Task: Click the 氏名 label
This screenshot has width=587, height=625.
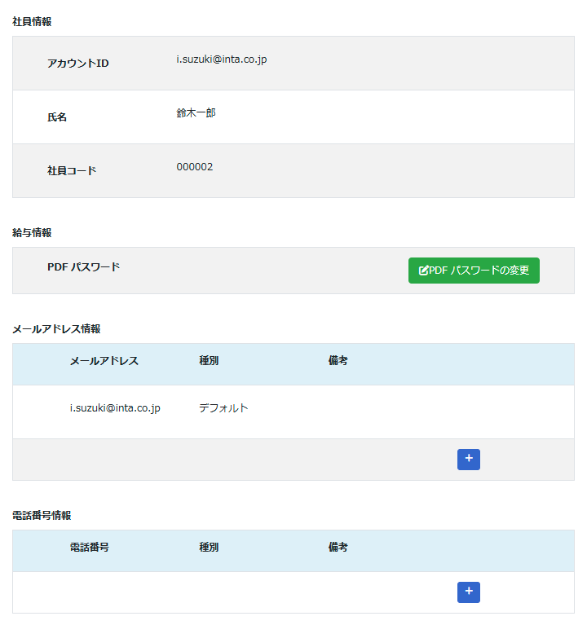Action: [x=57, y=117]
